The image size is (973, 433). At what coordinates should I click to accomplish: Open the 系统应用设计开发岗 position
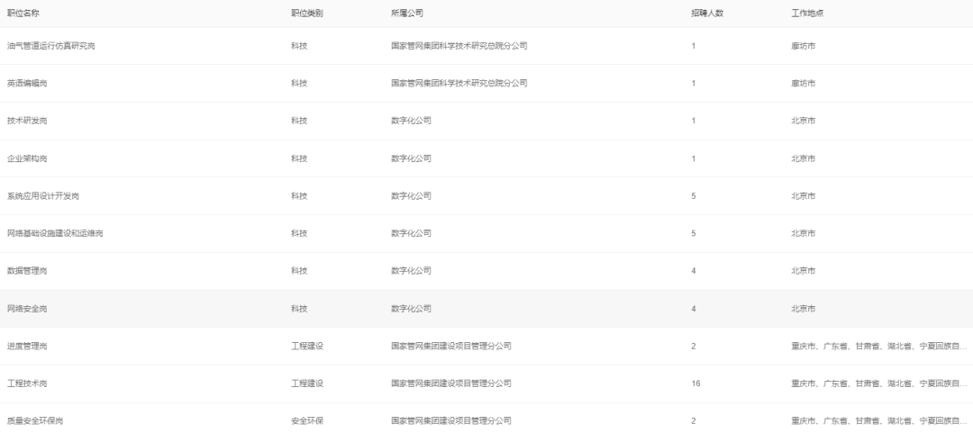point(43,196)
